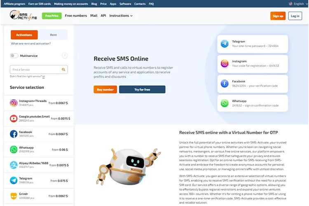Open the Affiliate program link
The image size is (309, 206).
[14, 4]
